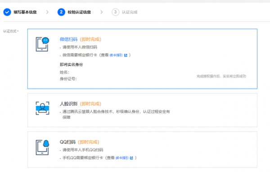Click arrow between steps two and three

coord(101,12)
